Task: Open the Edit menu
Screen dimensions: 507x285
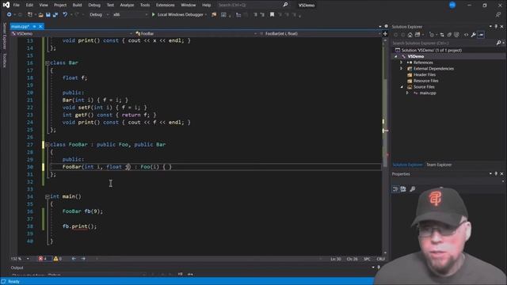Action: point(29,6)
